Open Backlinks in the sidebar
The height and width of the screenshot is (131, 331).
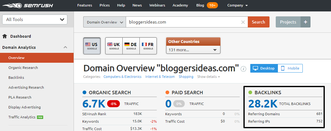tap(16, 78)
